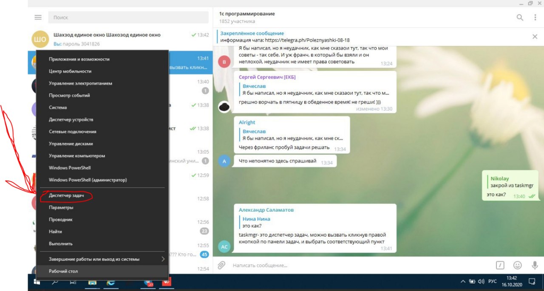
Task: Open the emoji picker smiley icon
Action: click(x=517, y=265)
